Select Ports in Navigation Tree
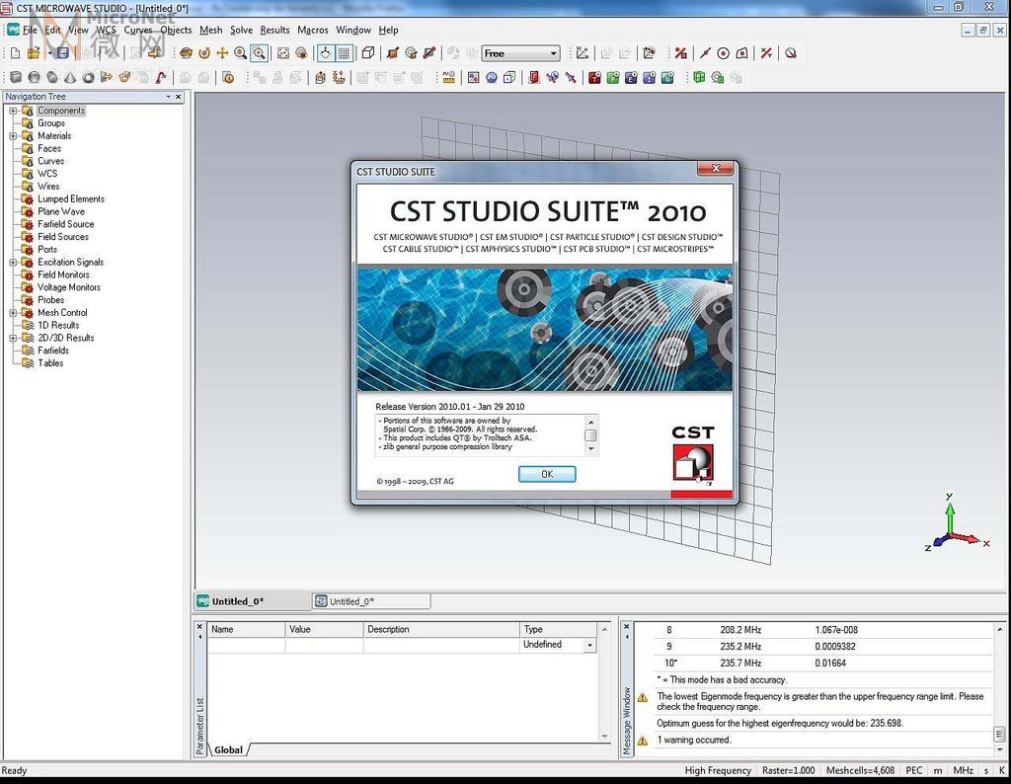1011x784 pixels. coord(47,250)
